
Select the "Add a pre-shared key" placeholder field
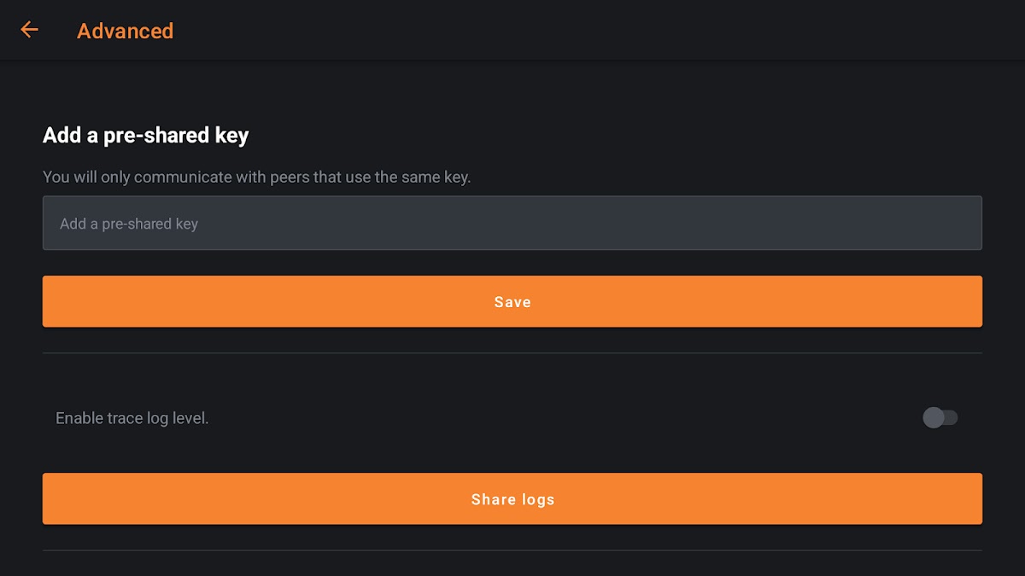(512, 224)
